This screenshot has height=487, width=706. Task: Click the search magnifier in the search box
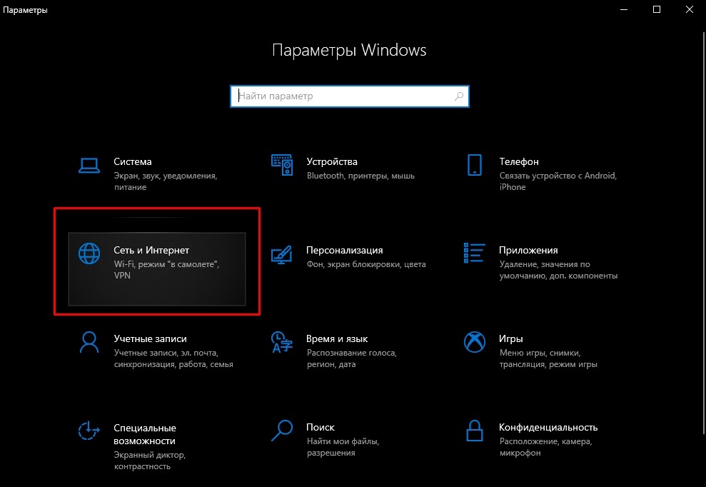tap(459, 96)
